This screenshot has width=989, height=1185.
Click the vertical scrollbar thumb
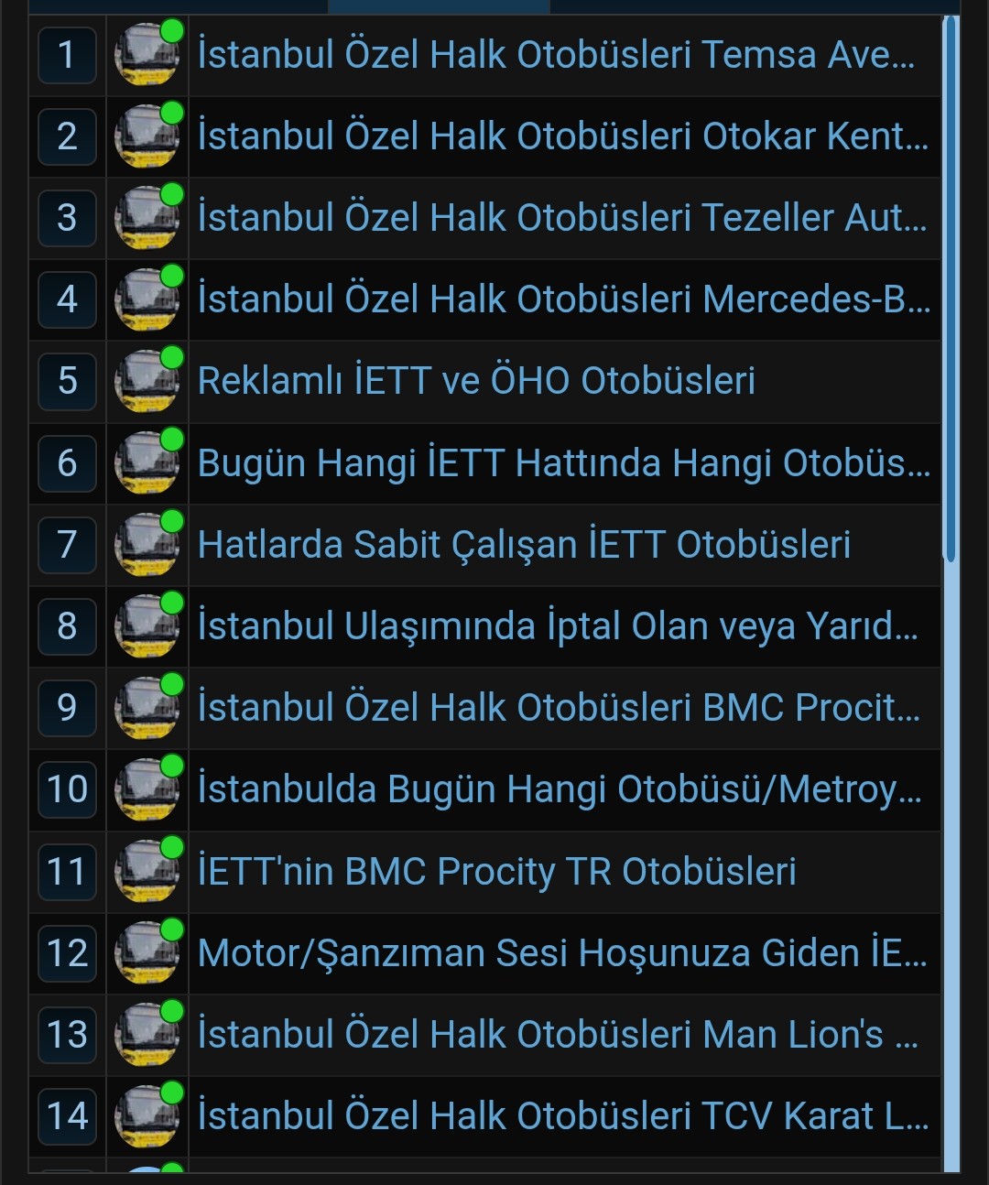tap(951, 289)
